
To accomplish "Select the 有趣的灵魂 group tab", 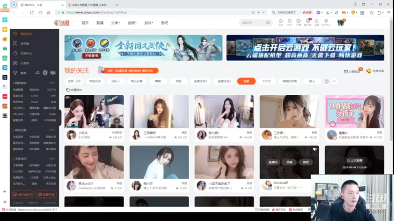I will [290, 81].
